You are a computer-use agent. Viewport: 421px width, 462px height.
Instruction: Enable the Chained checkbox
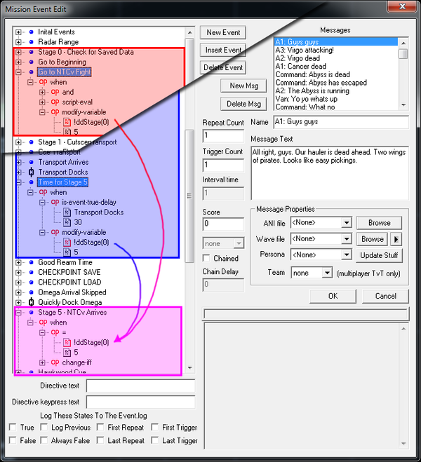[206, 259]
